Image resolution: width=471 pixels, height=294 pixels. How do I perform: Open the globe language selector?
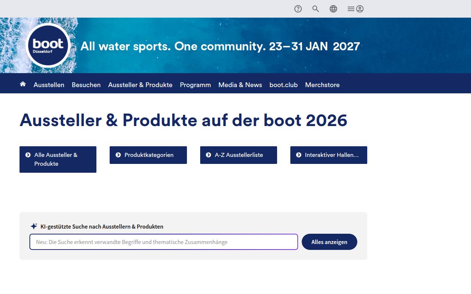pos(333,9)
